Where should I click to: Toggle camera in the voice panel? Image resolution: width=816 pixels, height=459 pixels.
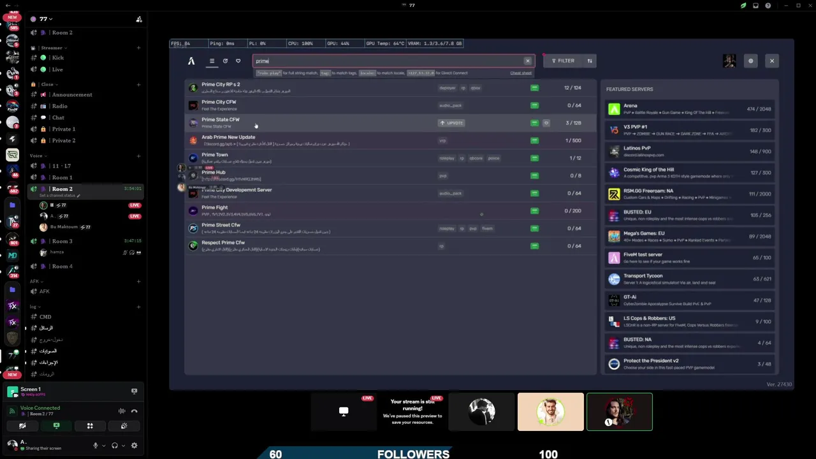(22, 426)
